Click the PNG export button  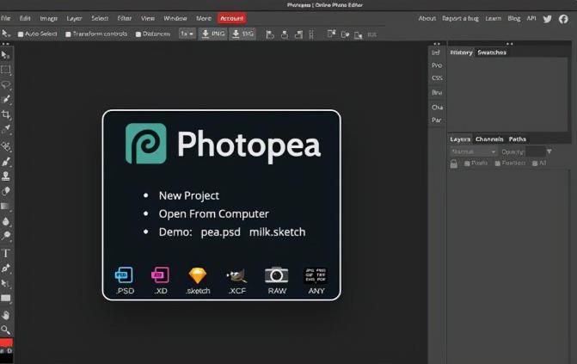click(x=213, y=34)
